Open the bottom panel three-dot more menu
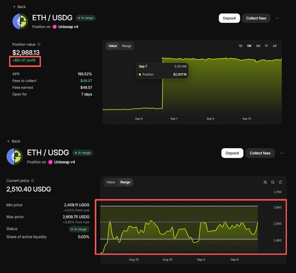 click(x=282, y=153)
